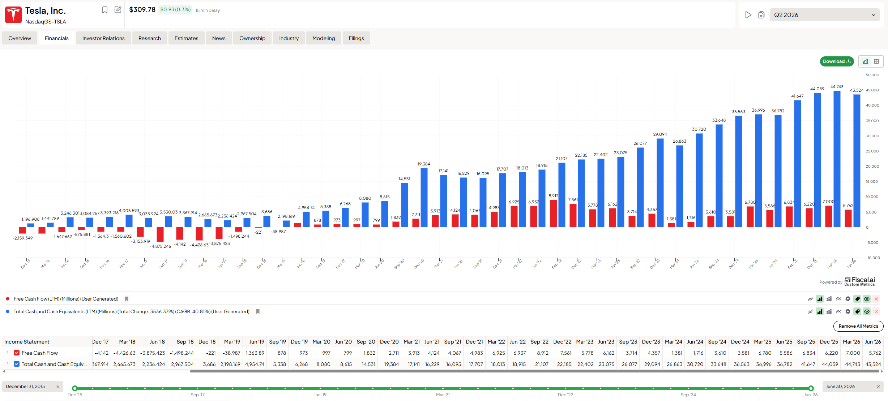Clear the December 31, 2015 start date
The height and width of the screenshot is (401, 888).
click(x=58, y=387)
